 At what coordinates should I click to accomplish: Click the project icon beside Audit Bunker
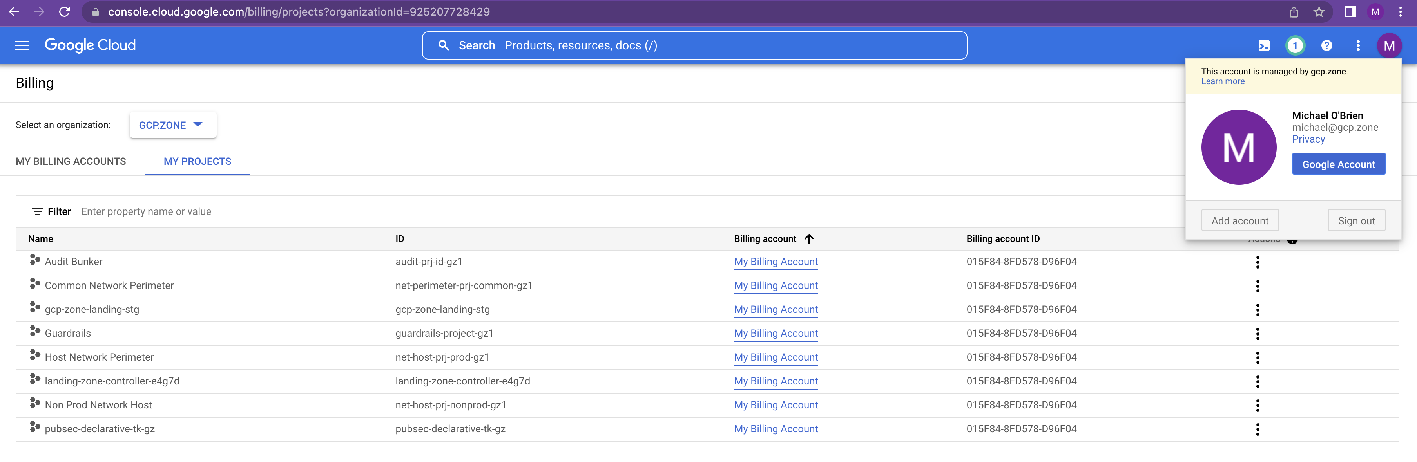click(34, 259)
